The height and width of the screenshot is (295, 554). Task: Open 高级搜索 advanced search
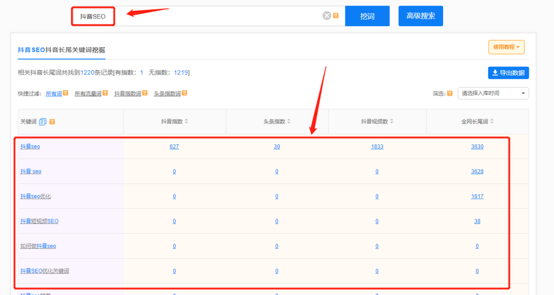pyautogui.click(x=421, y=16)
